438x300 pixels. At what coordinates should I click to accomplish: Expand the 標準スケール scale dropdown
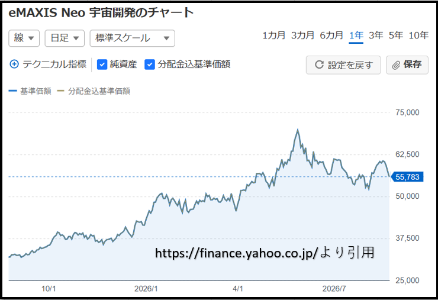[x=133, y=38]
